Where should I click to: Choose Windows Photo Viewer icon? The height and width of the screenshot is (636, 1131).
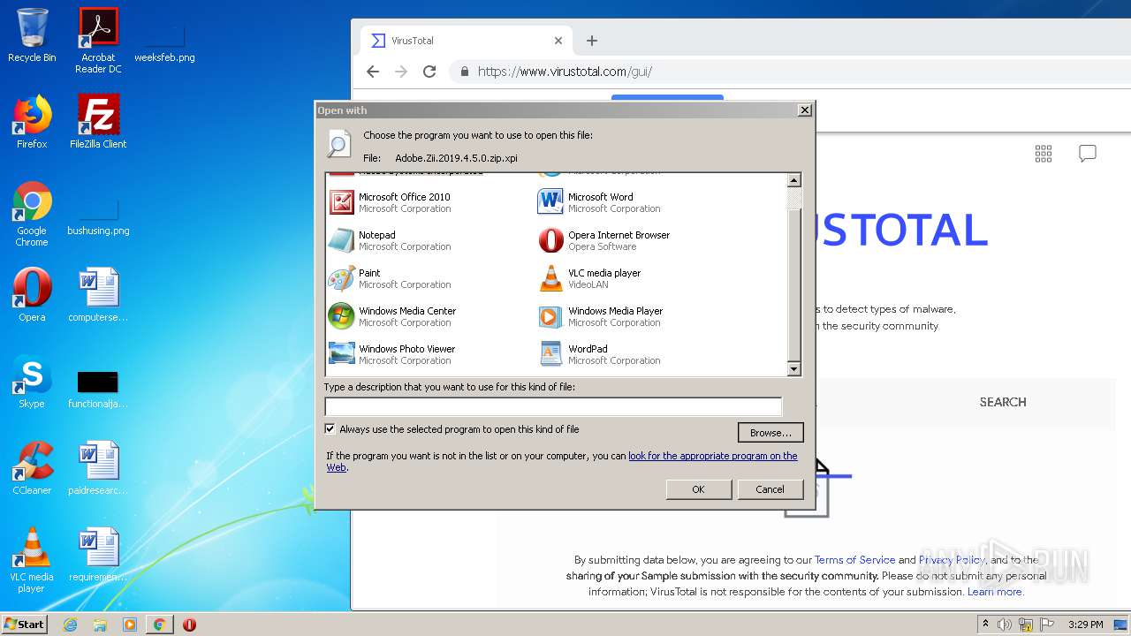(x=341, y=354)
